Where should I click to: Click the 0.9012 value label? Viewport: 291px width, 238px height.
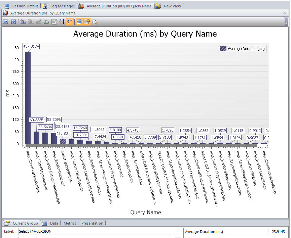(x=255, y=131)
